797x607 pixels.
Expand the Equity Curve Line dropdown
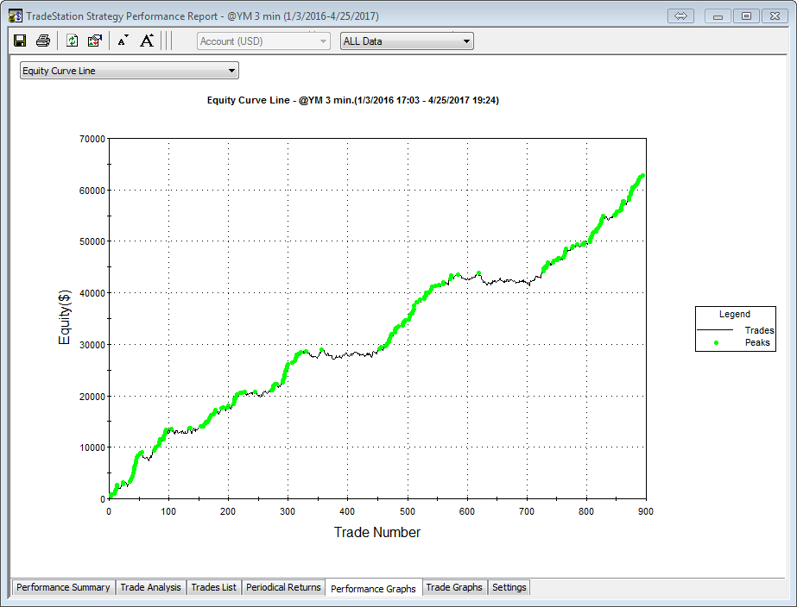click(231, 71)
